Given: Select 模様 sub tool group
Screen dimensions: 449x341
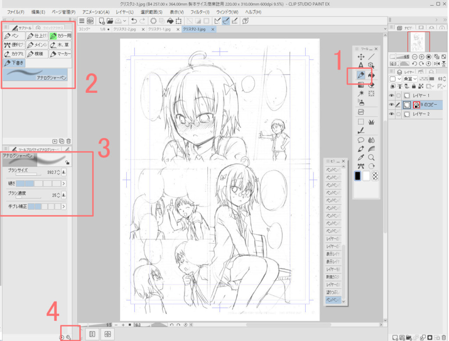Looking at the screenshot, I should point(37,54).
